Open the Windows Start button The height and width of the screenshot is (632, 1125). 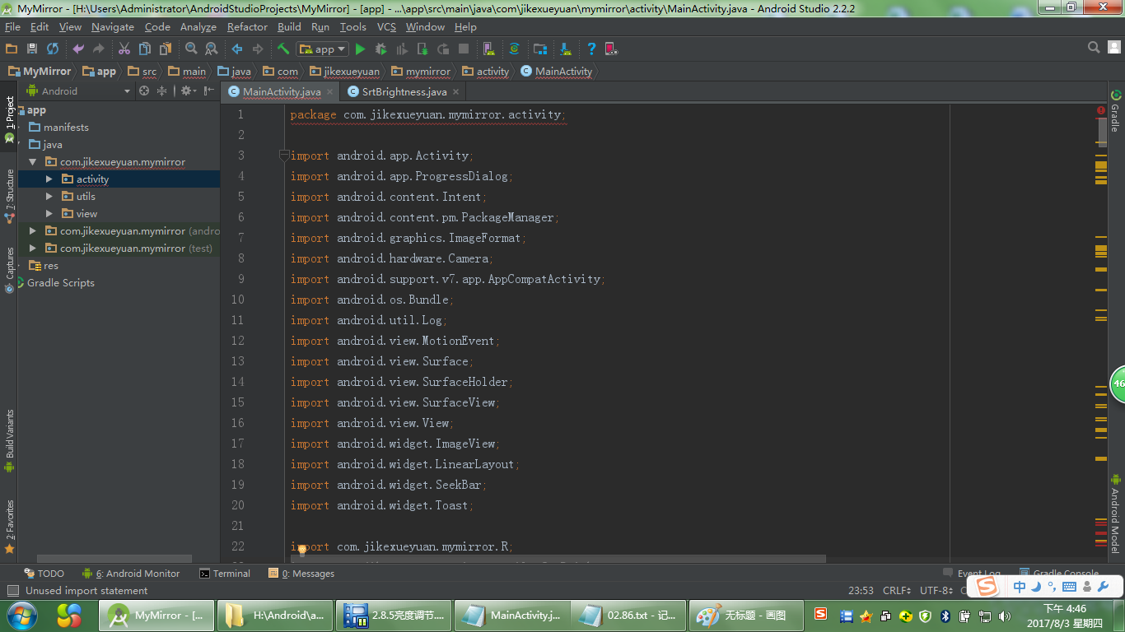pos(21,615)
